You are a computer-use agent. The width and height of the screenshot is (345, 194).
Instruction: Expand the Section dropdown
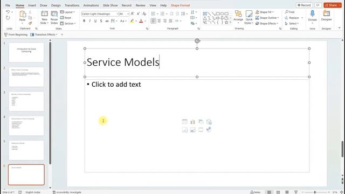click(68, 23)
